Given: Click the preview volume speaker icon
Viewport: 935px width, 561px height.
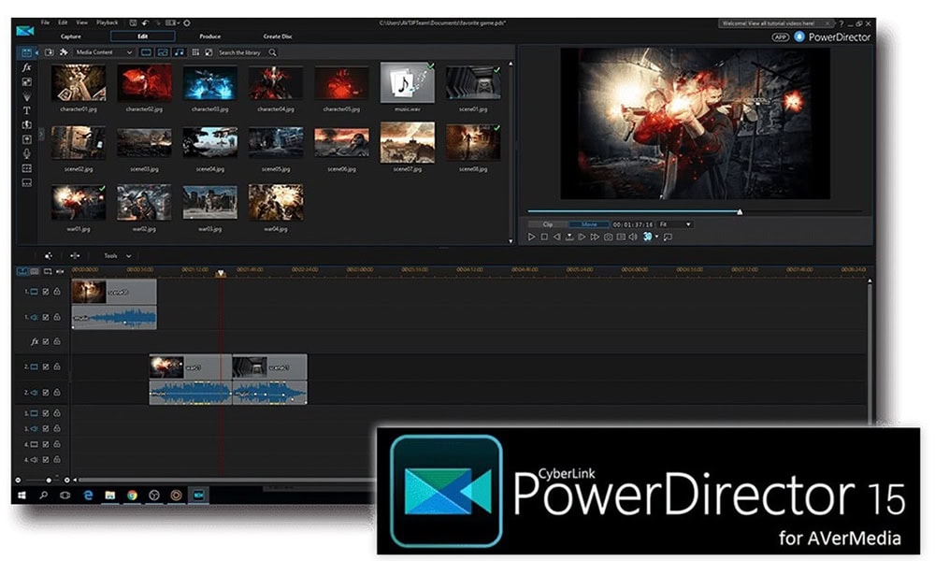Looking at the screenshot, I should pyautogui.click(x=633, y=237).
